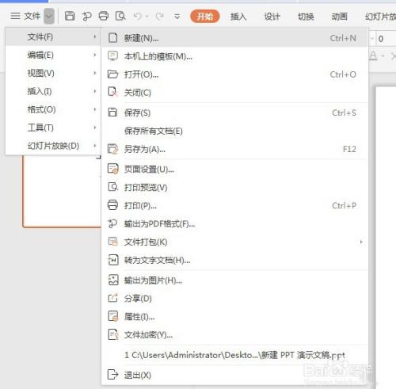Viewport: 396px width, 389px height.
Task: Click the redo arrow icon
Action: coord(159,17)
